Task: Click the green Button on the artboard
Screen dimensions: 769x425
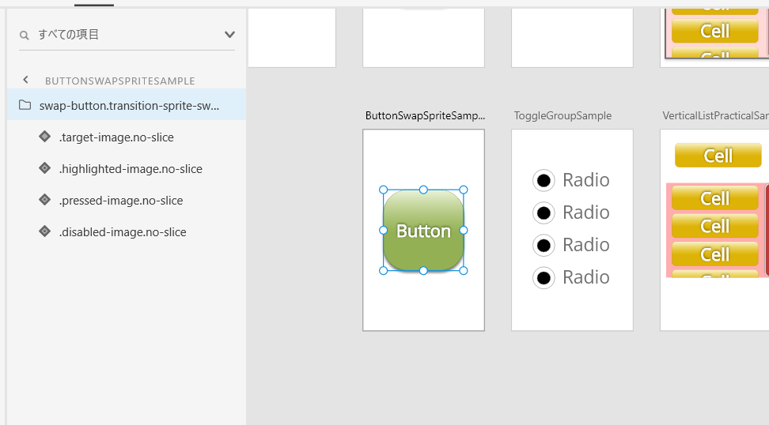Action: pos(423,230)
